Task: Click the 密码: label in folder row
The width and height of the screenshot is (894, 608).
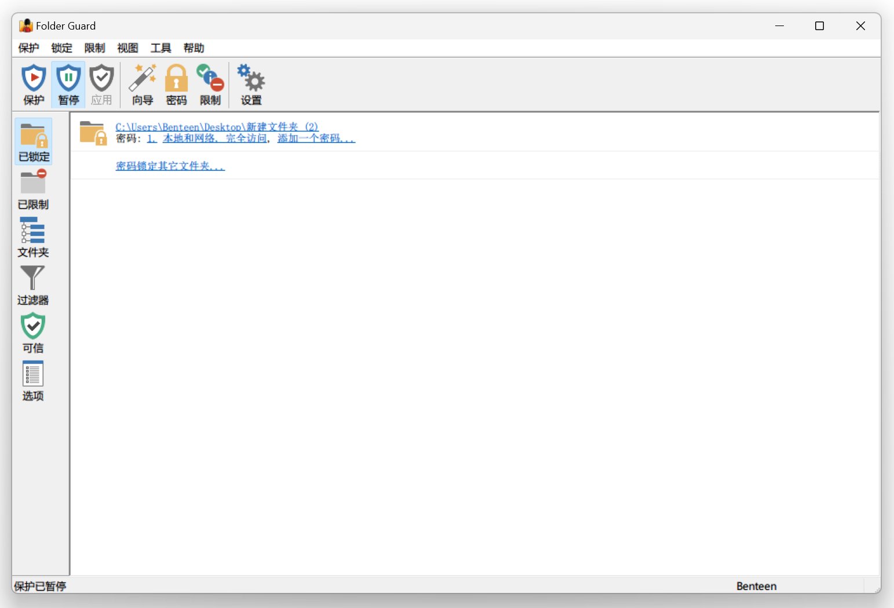Action: pos(128,139)
